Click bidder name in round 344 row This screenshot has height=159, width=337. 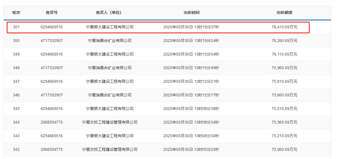pyautogui.click(x=110, y=122)
